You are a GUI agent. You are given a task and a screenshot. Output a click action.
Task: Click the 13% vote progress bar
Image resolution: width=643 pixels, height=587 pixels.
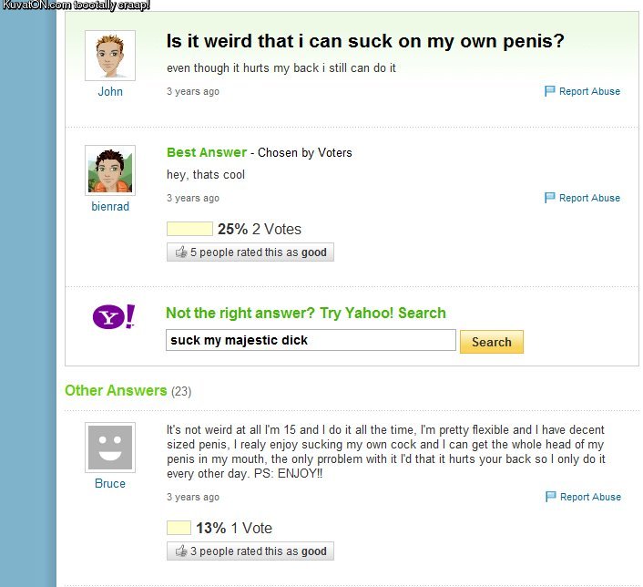[x=179, y=528]
